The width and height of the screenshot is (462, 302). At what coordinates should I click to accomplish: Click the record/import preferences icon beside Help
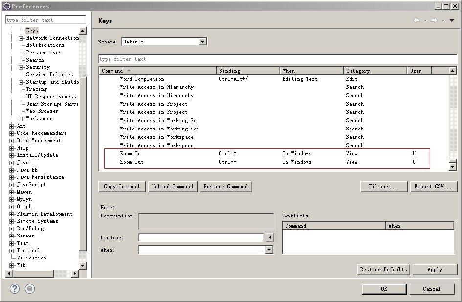tap(30, 289)
